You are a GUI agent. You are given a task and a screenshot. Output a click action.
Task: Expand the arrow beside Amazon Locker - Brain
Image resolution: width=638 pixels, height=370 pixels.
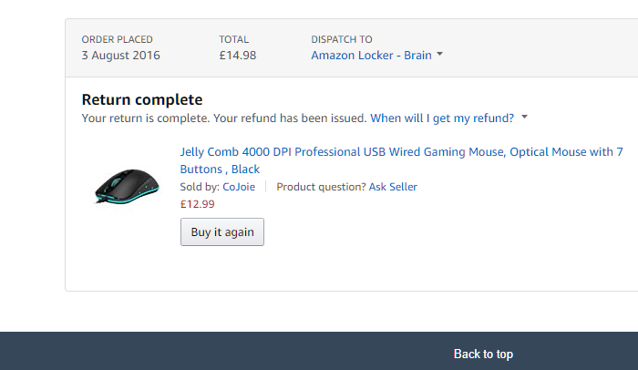click(x=439, y=54)
